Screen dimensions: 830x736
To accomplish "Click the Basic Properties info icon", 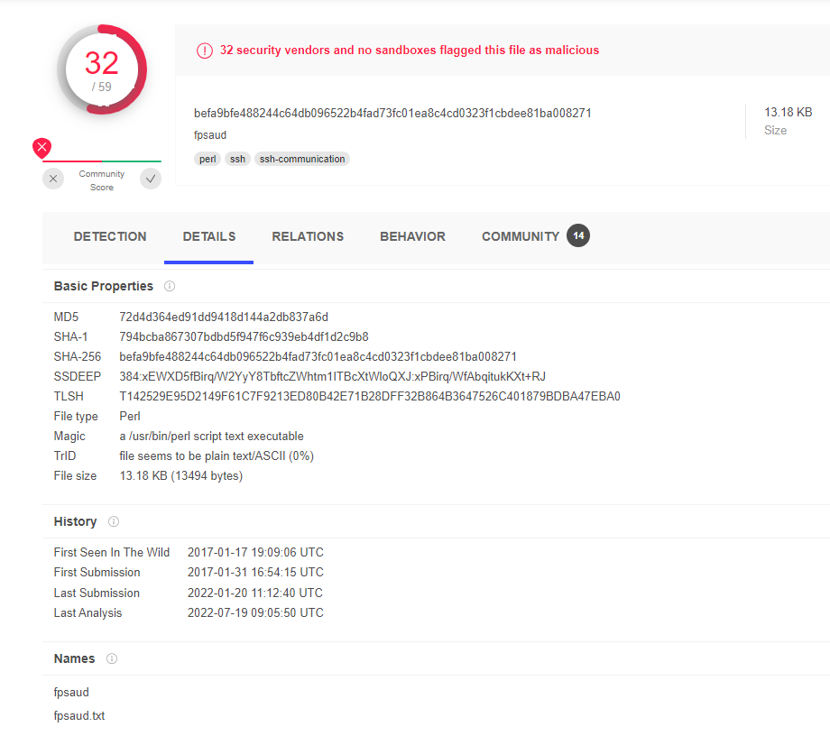I will [170, 286].
